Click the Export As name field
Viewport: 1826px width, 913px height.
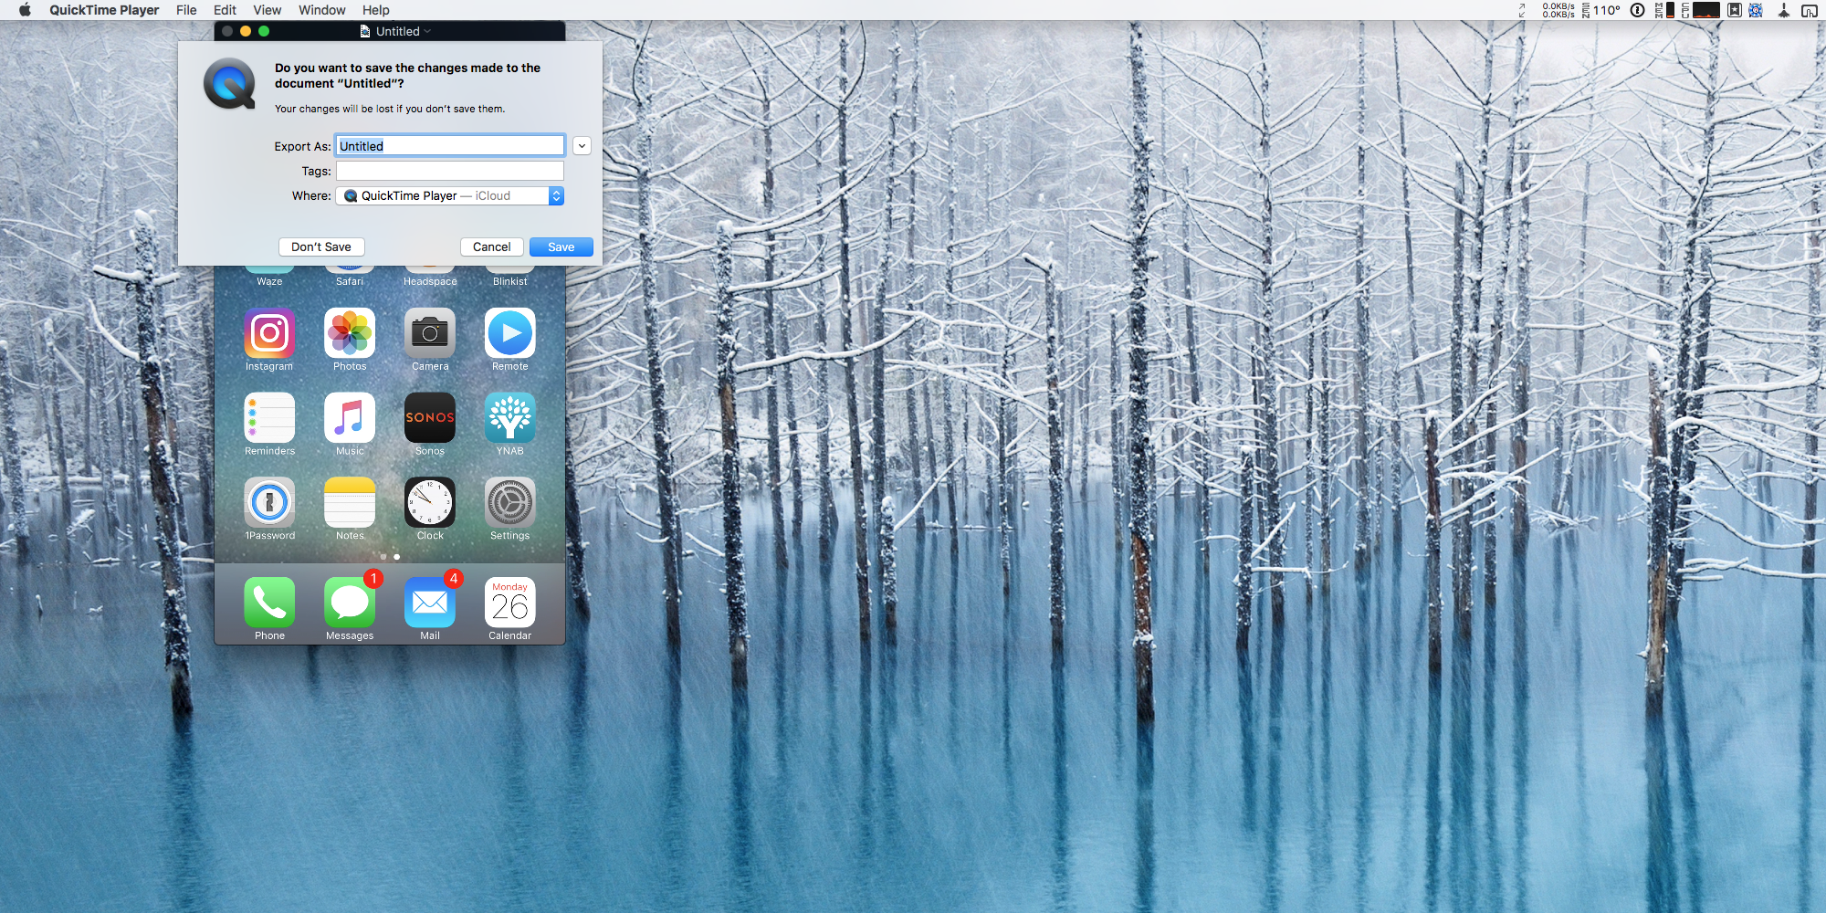pyautogui.click(x=449, y=146)
